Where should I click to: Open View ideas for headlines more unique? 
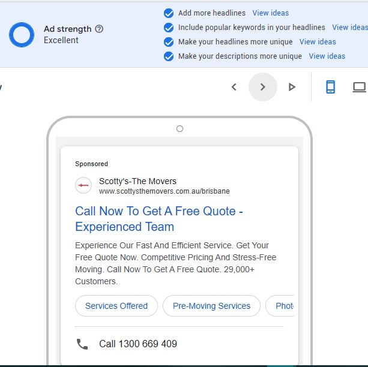[x=318, y=42]
